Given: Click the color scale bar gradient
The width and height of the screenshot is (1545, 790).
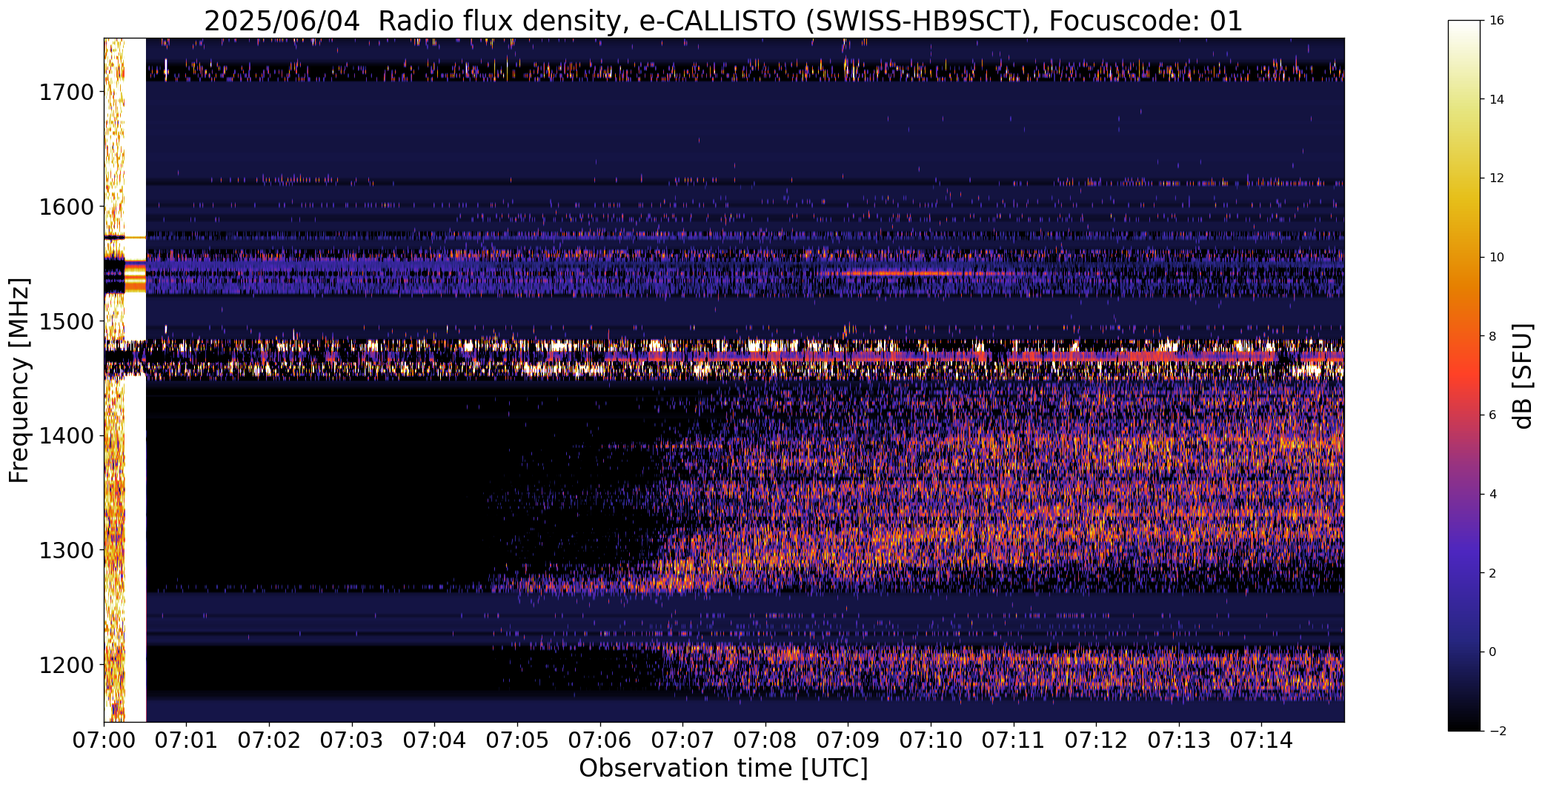Looking at the screenshot, I should [1464, 375].
